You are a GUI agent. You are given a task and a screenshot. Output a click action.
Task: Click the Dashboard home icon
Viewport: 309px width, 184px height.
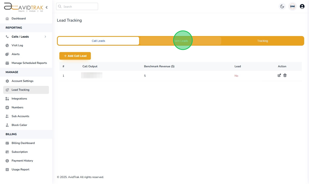(x=7, y=18)
